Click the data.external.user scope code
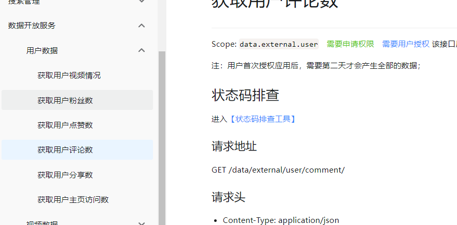Viewport: 457px width, 225px height. 279,44
